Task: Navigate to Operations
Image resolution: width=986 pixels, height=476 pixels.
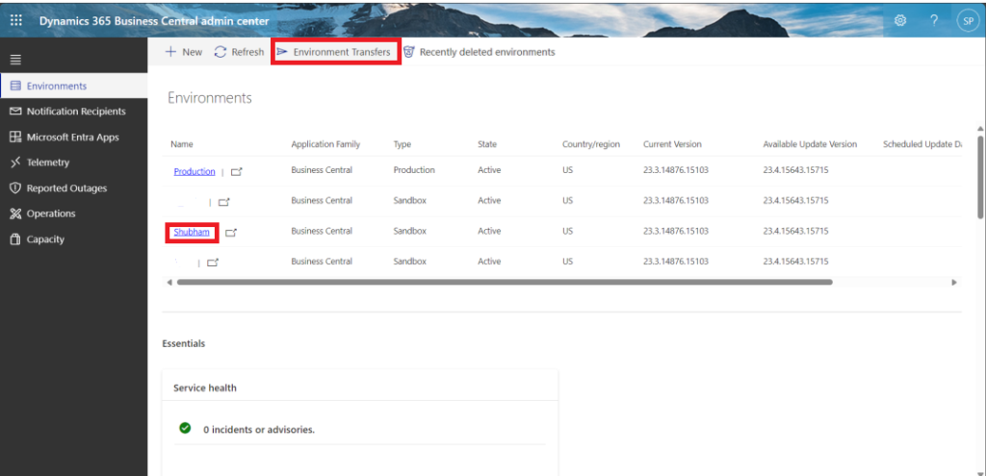Action: click(73, 213)
